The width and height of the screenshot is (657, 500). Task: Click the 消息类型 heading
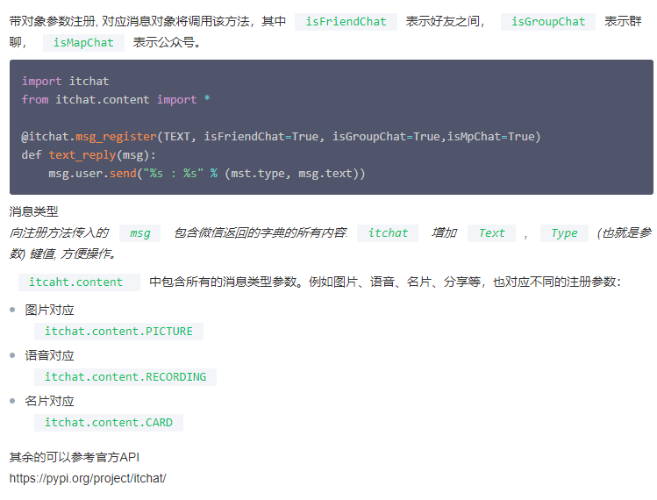pyautogui.click(x=34, y=211)
